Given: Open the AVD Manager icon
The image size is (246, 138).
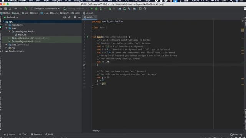Looking at the screenshot, I should coord(125,8).
